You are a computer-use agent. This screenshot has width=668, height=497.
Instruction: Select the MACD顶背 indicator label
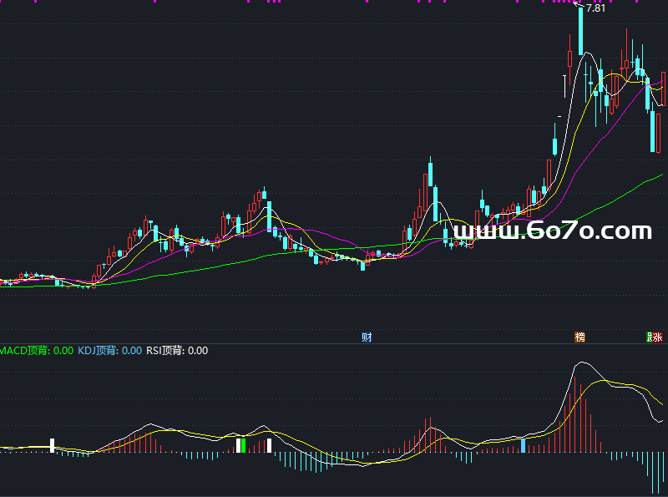click(37, 351)
